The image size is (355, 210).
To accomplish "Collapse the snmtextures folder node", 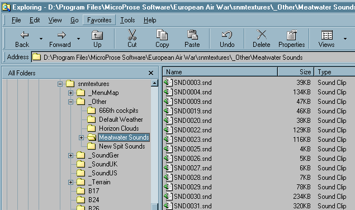I will tap(60, 84).
